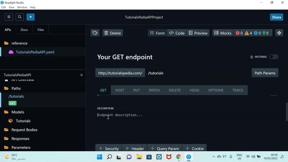The height and width of the screenshot is (162, 288).
Task: Open the weather widget on taskbar
Action: pyautogui.click(x=15, y=157)
